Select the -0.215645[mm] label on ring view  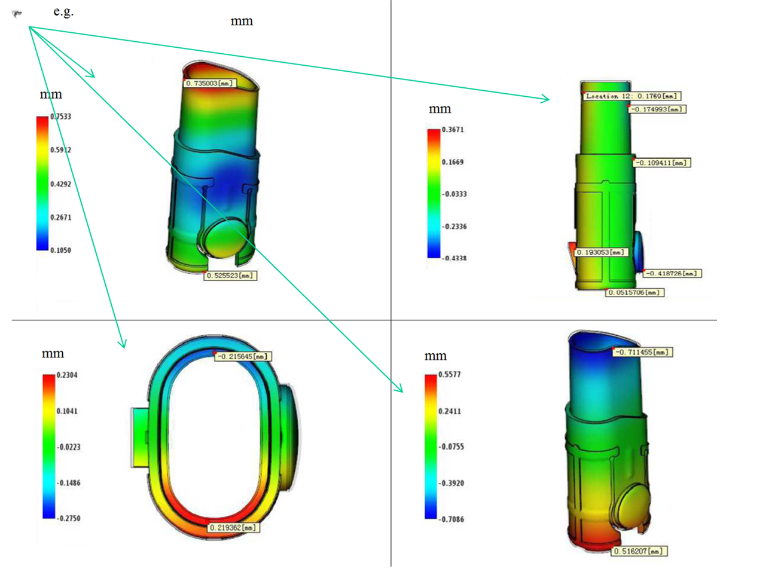click(242, 356)
